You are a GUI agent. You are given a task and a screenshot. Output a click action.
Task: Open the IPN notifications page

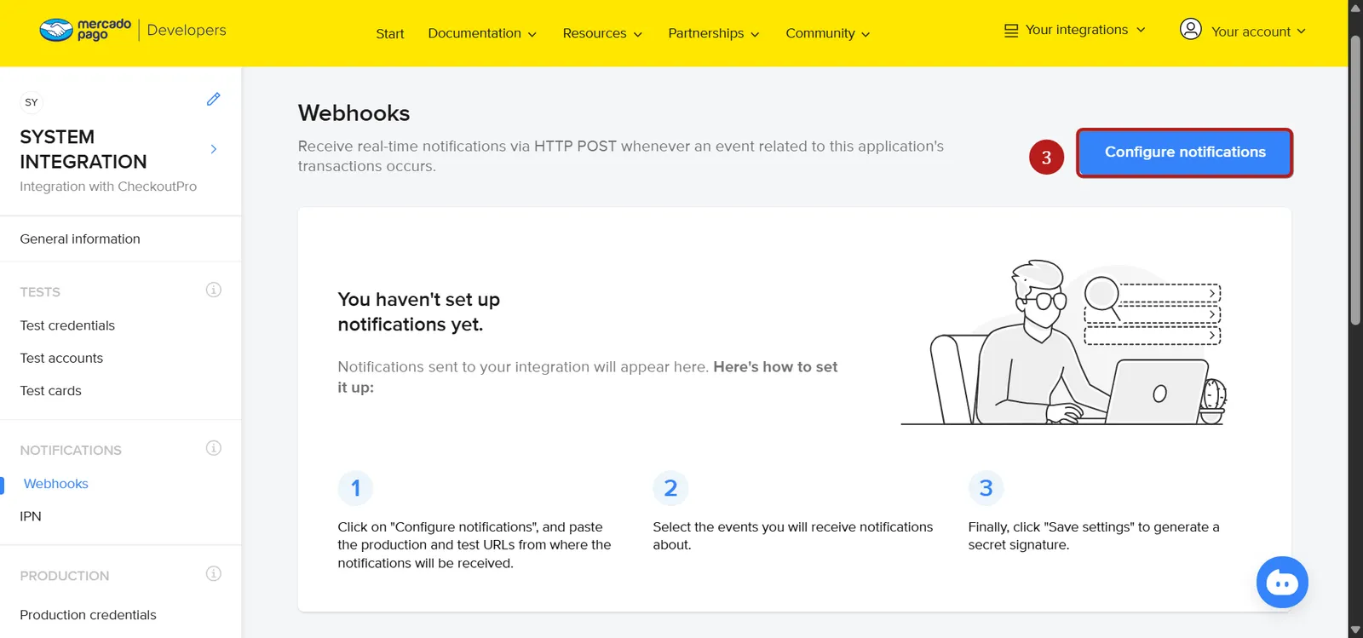31,516
